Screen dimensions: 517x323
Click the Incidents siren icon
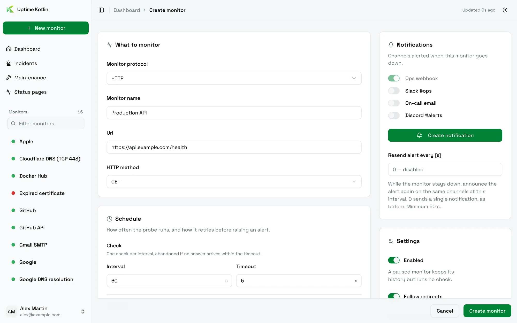(9, 63)
